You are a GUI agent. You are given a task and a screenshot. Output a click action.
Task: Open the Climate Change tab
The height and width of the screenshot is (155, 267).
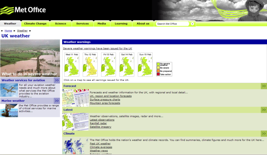[x=35, y=24]
